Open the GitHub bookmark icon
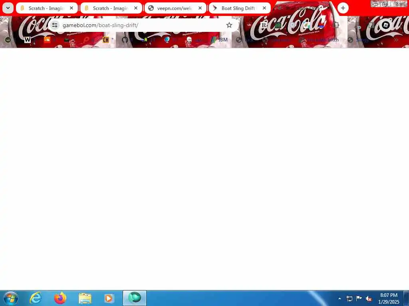 125,40
